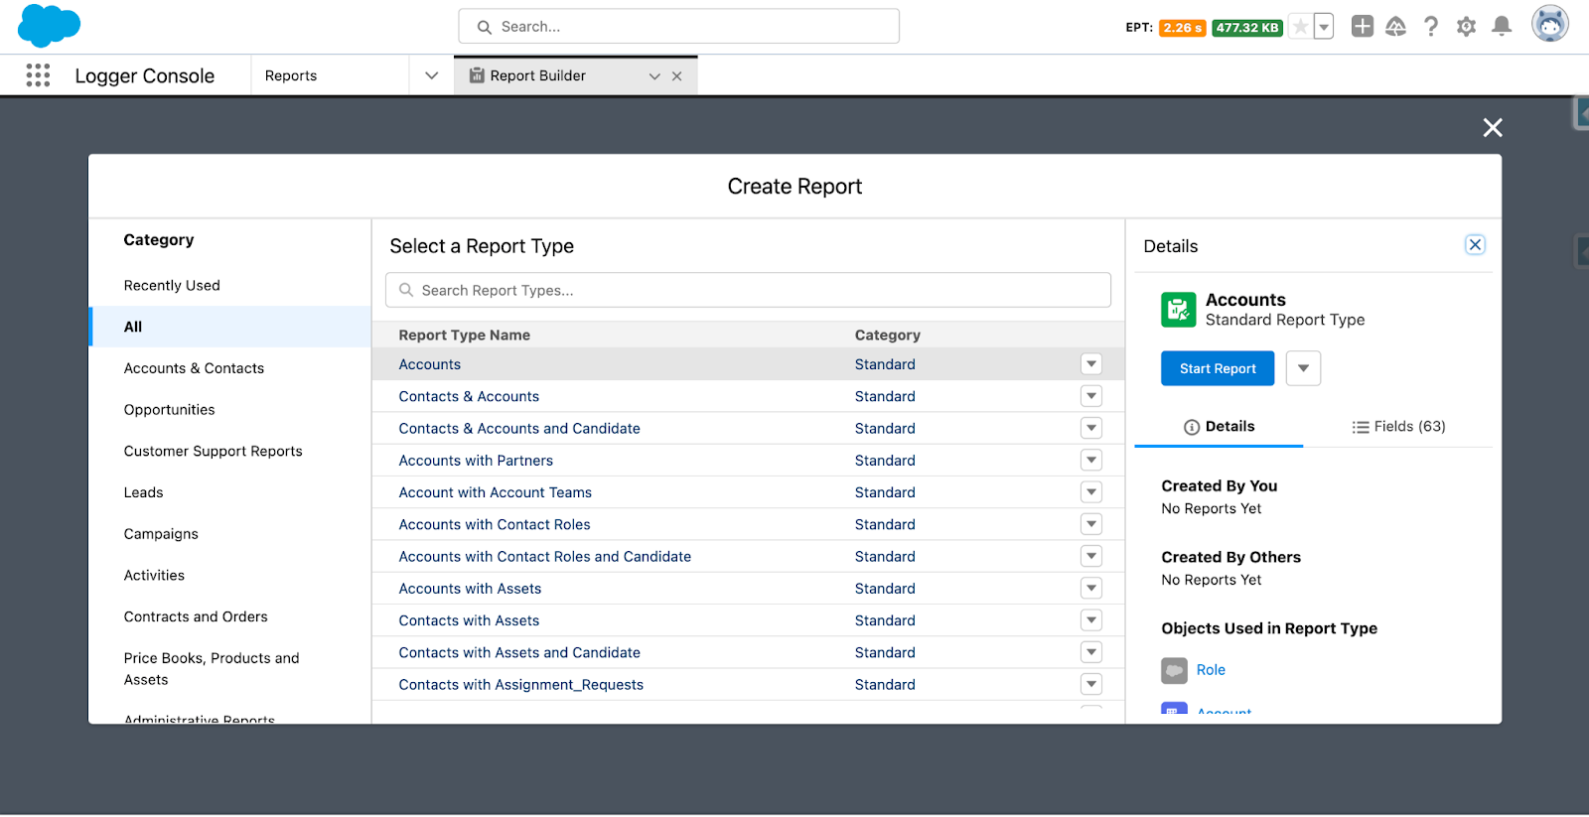
Task: Open the Accounts report type link
Action: click(x=430, y=365)
